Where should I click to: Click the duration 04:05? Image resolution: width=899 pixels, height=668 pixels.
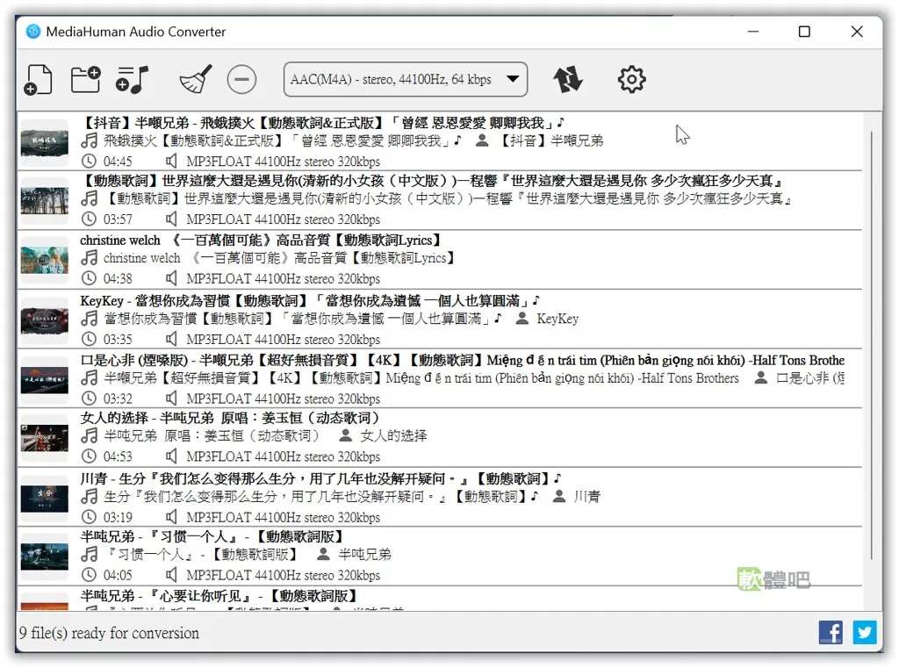pyautogui.click(x=118, y=575)
